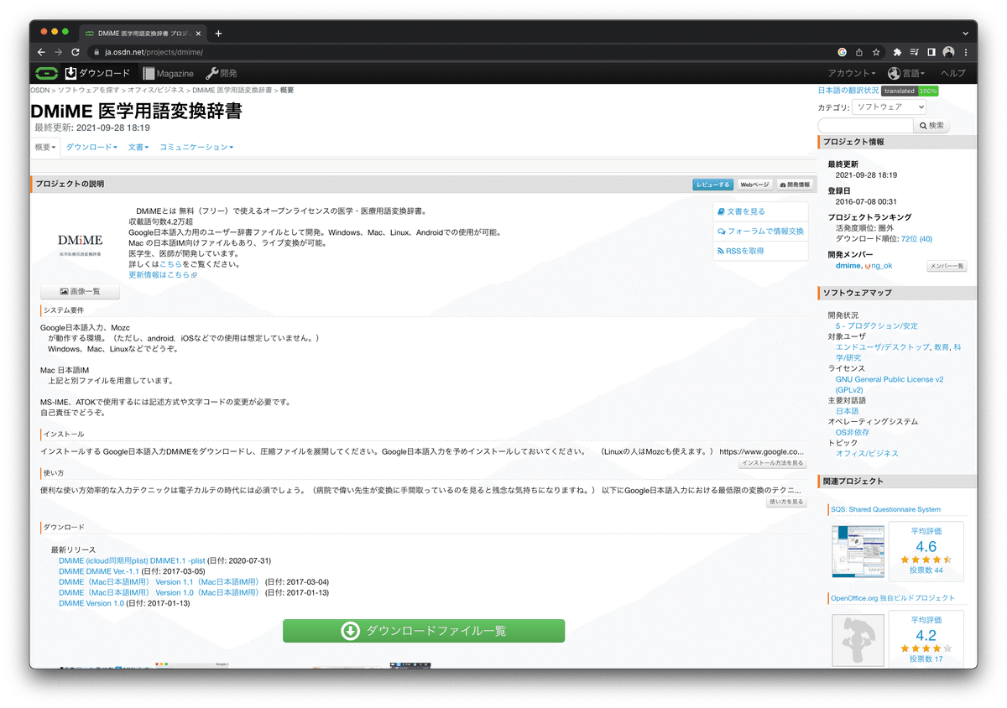Open the media control playlist icon
This screenshot has height=708, width=1007.
pos(915,52)
